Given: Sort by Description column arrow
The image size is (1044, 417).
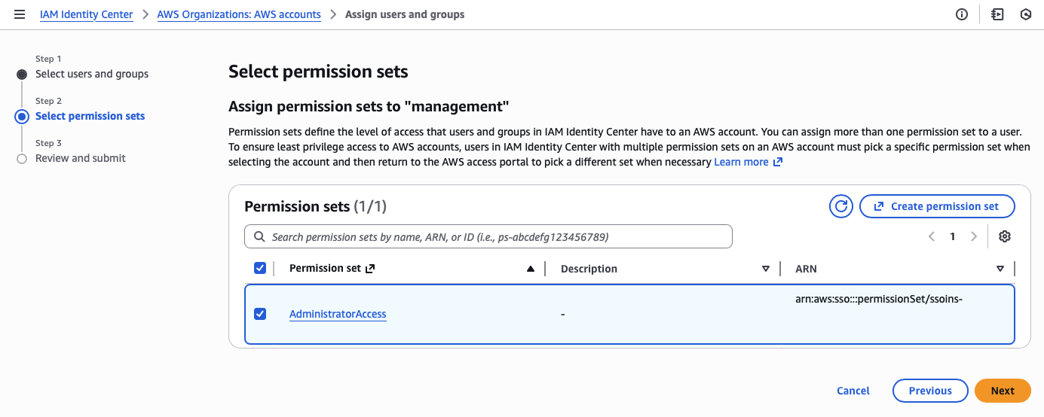Looking at the screenshot, I should (x=766, y=269).
